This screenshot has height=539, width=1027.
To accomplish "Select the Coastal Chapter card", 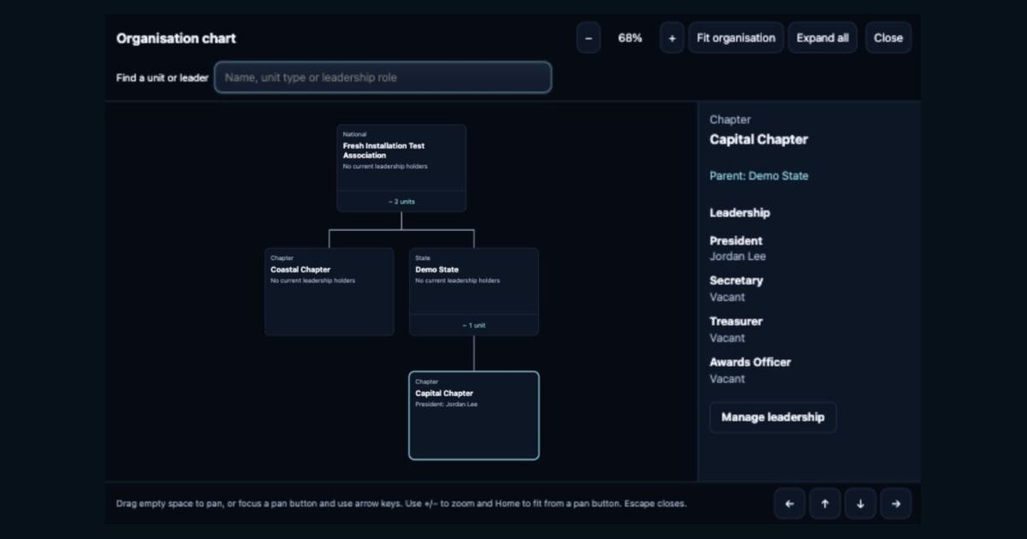I will pos(329,292).
